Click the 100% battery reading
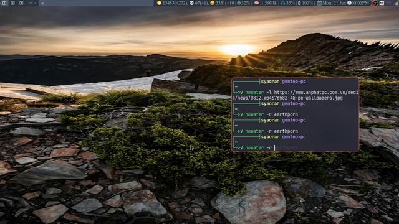399x224 pixels. [307, 3]
